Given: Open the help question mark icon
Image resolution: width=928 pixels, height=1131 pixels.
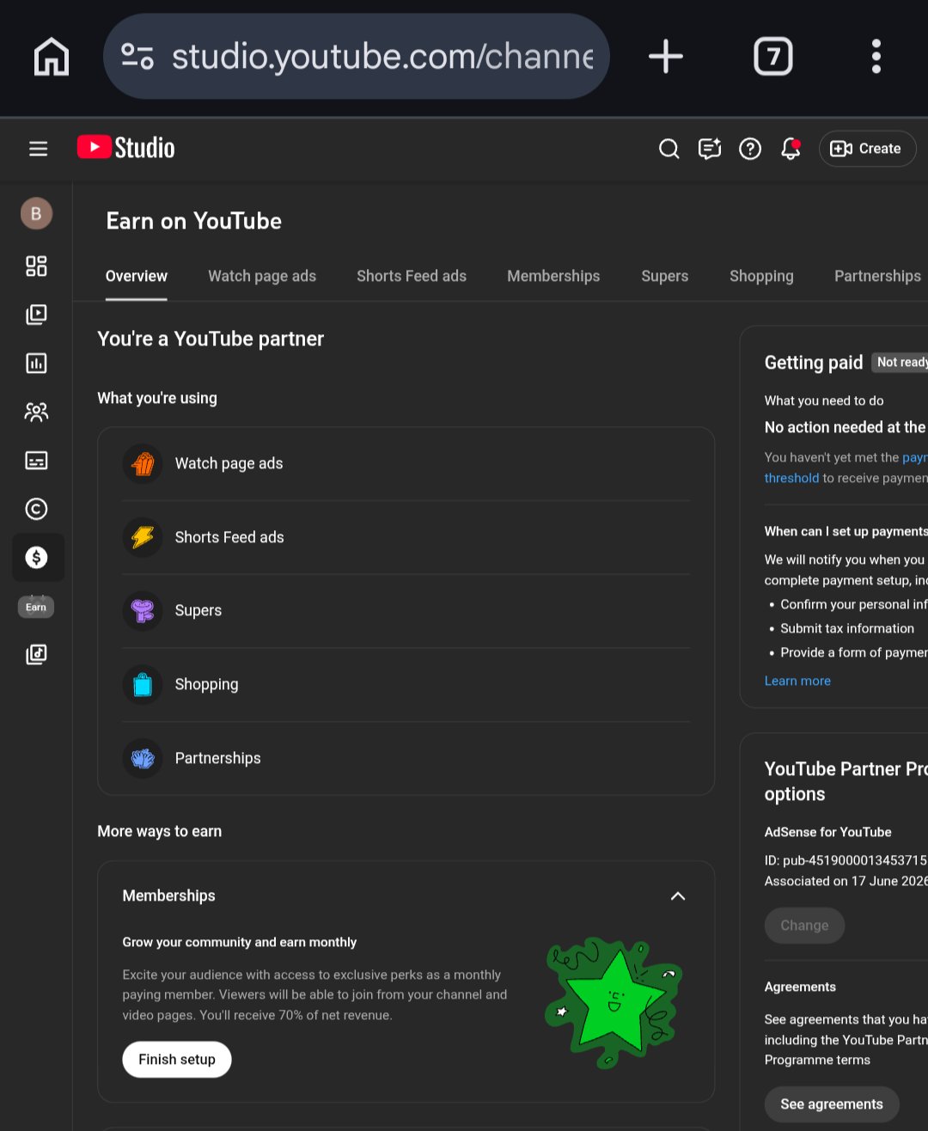Looking at the screenshot, I should pyautogui.click(x=750, y=149).
